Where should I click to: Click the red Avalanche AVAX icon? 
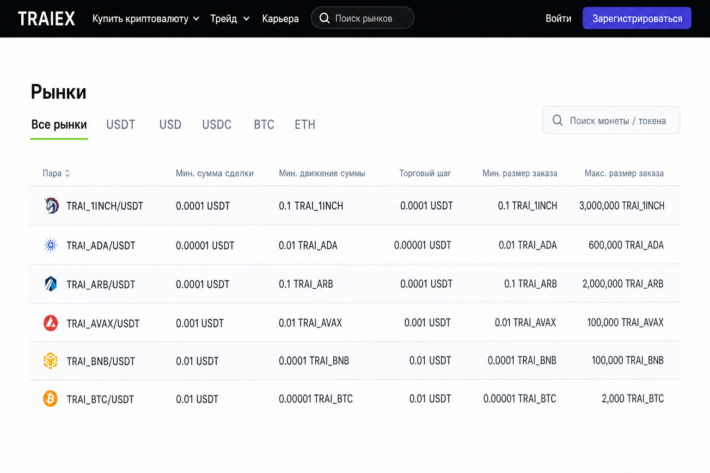pos(51,323)
